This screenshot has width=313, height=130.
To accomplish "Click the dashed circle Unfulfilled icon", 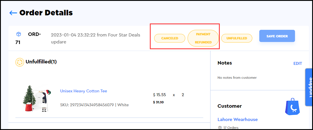I will click(x=19, y=62).
